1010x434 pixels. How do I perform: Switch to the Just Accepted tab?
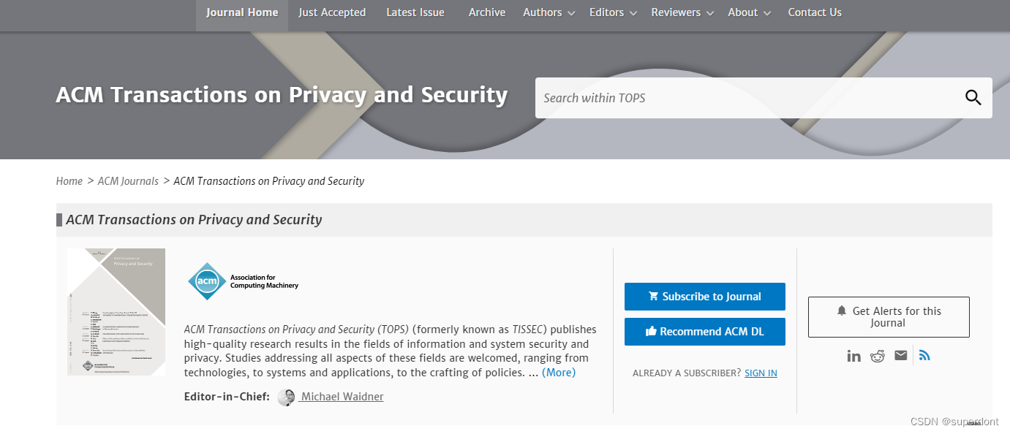[331, 12]
